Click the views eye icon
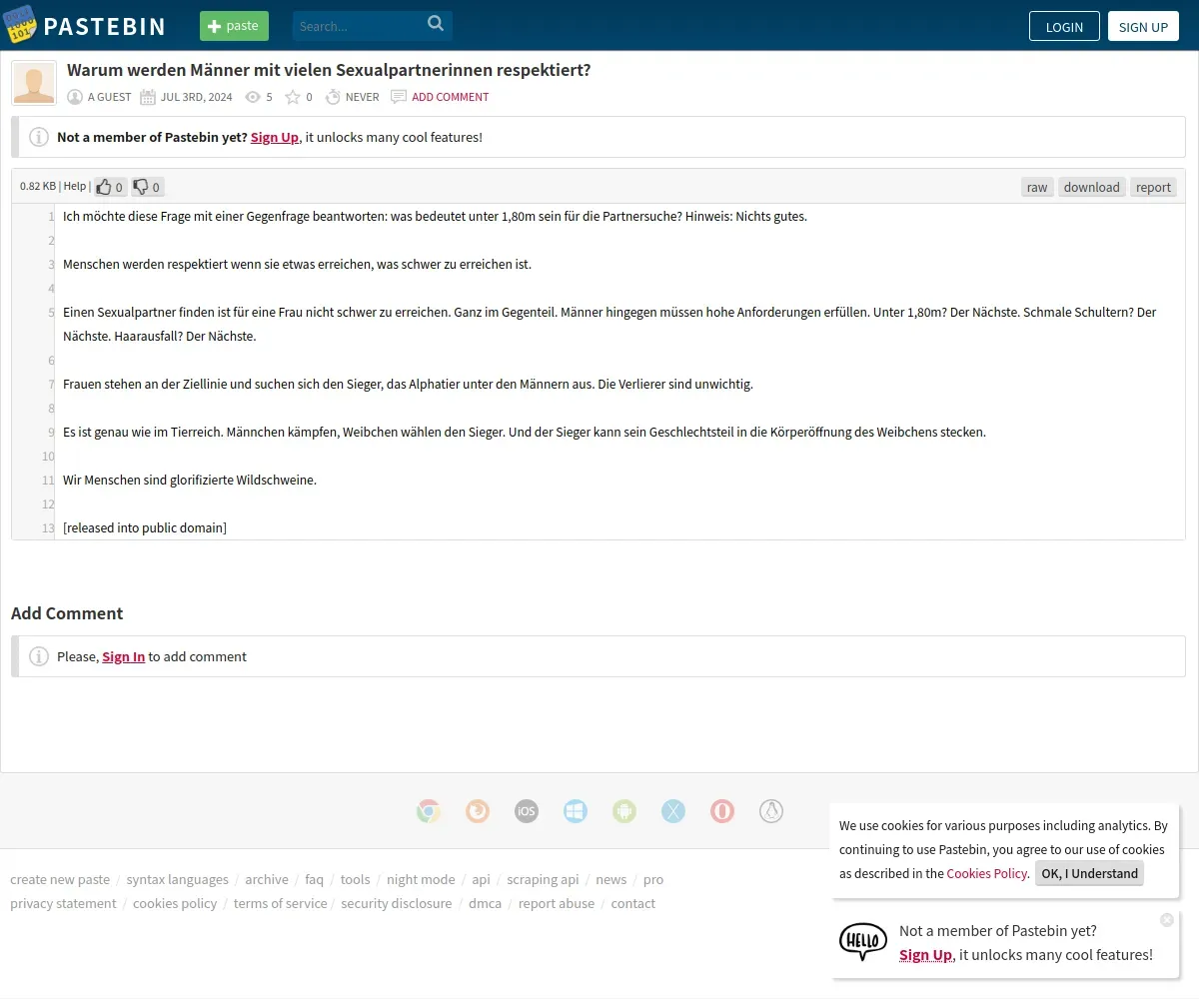This screenshot has height=999, width=1199. click(x=253, y=97)
